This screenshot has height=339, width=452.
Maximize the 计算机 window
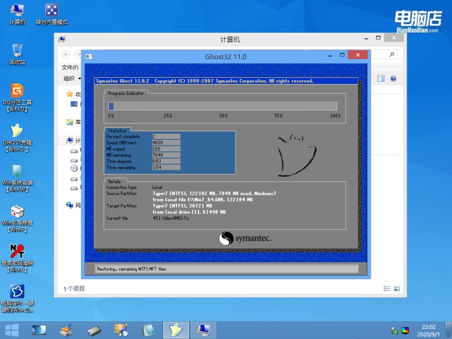[x=378, y=38]
